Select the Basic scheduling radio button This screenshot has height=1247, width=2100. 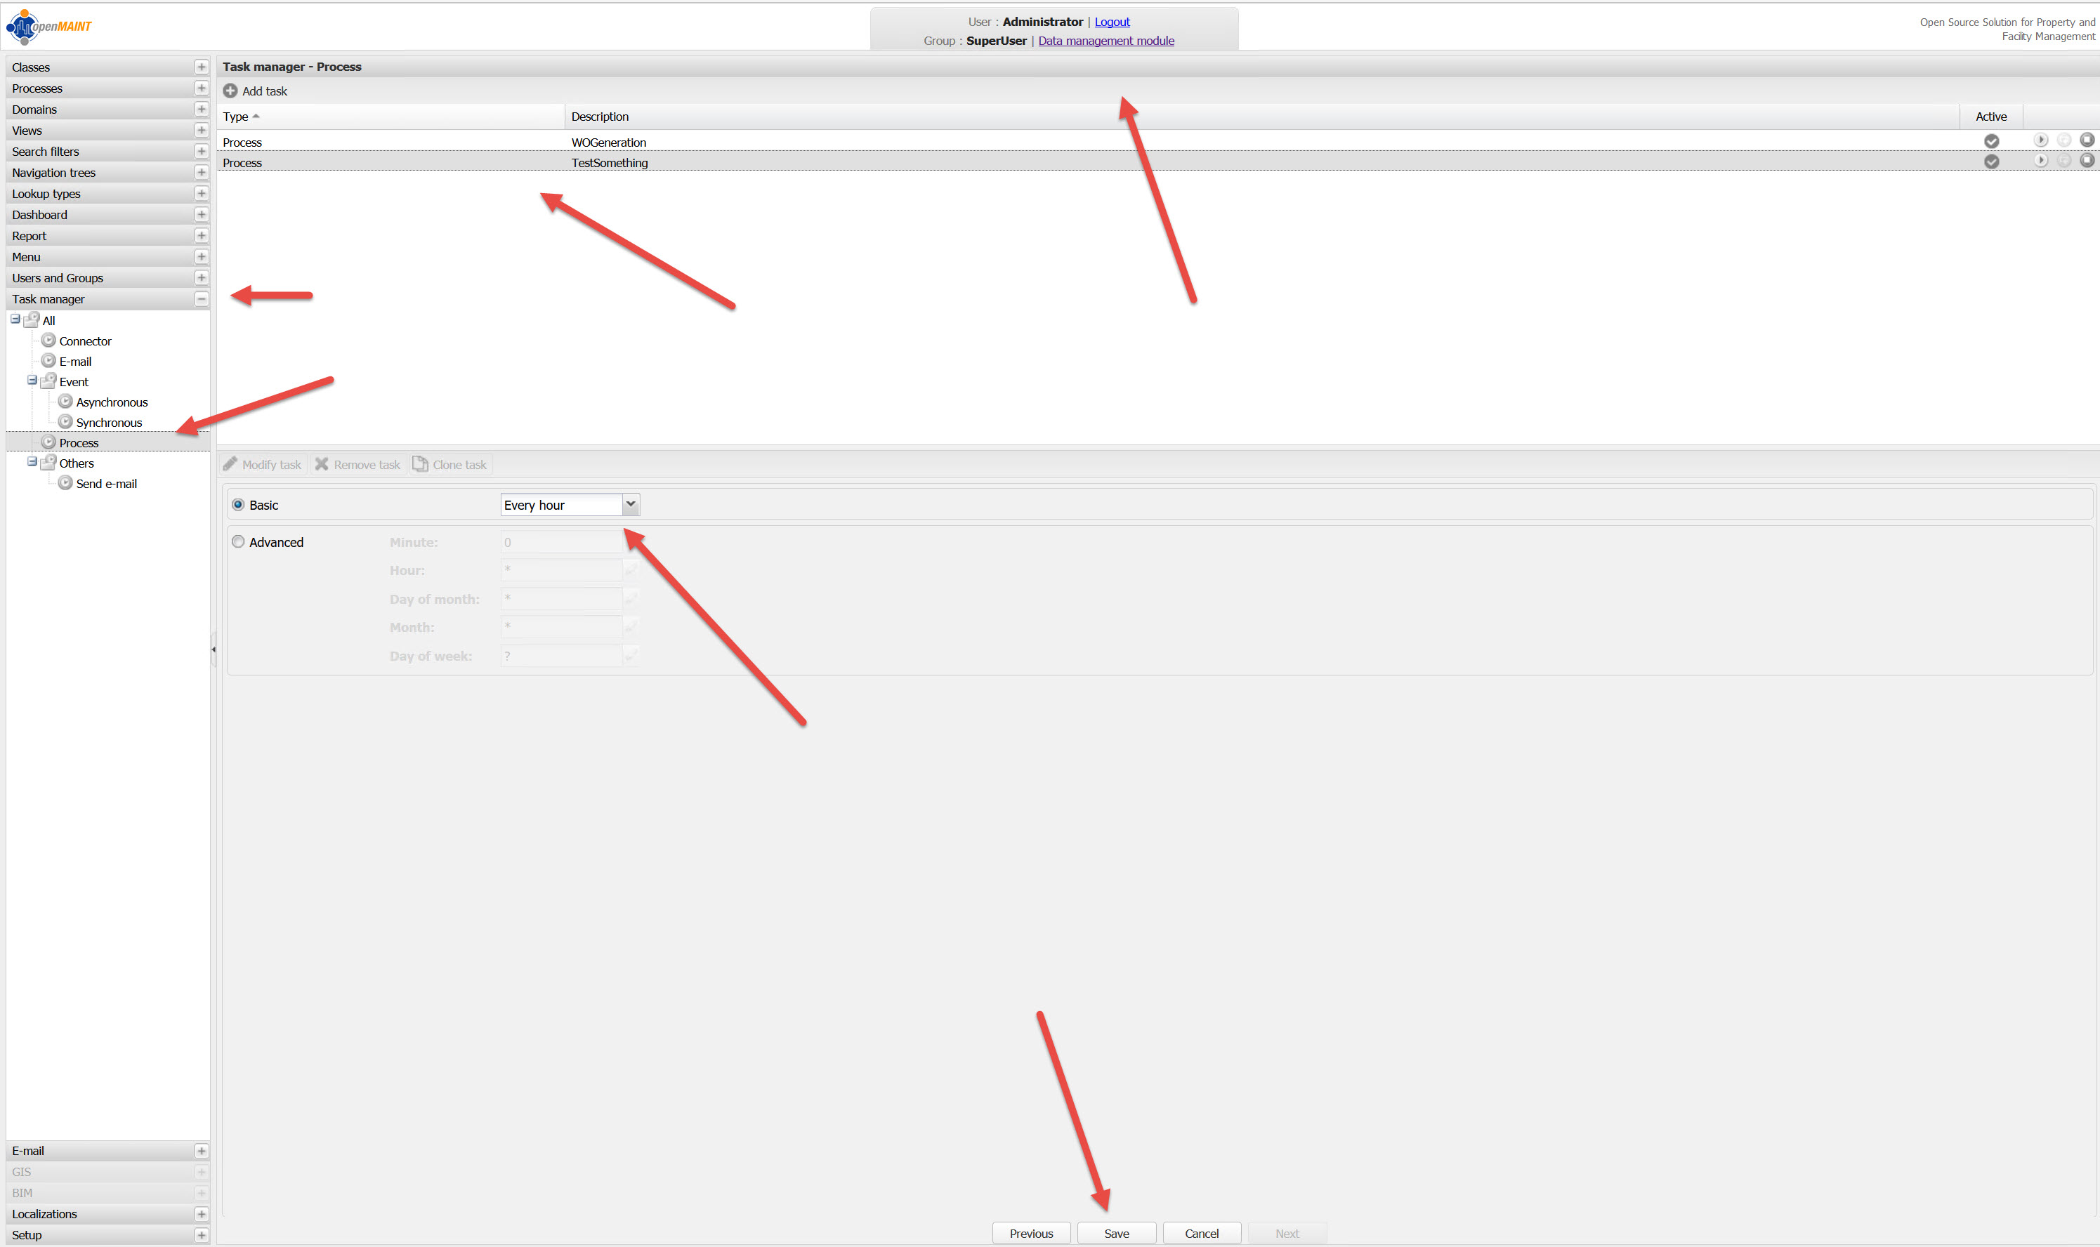click(x=238, y=505)
